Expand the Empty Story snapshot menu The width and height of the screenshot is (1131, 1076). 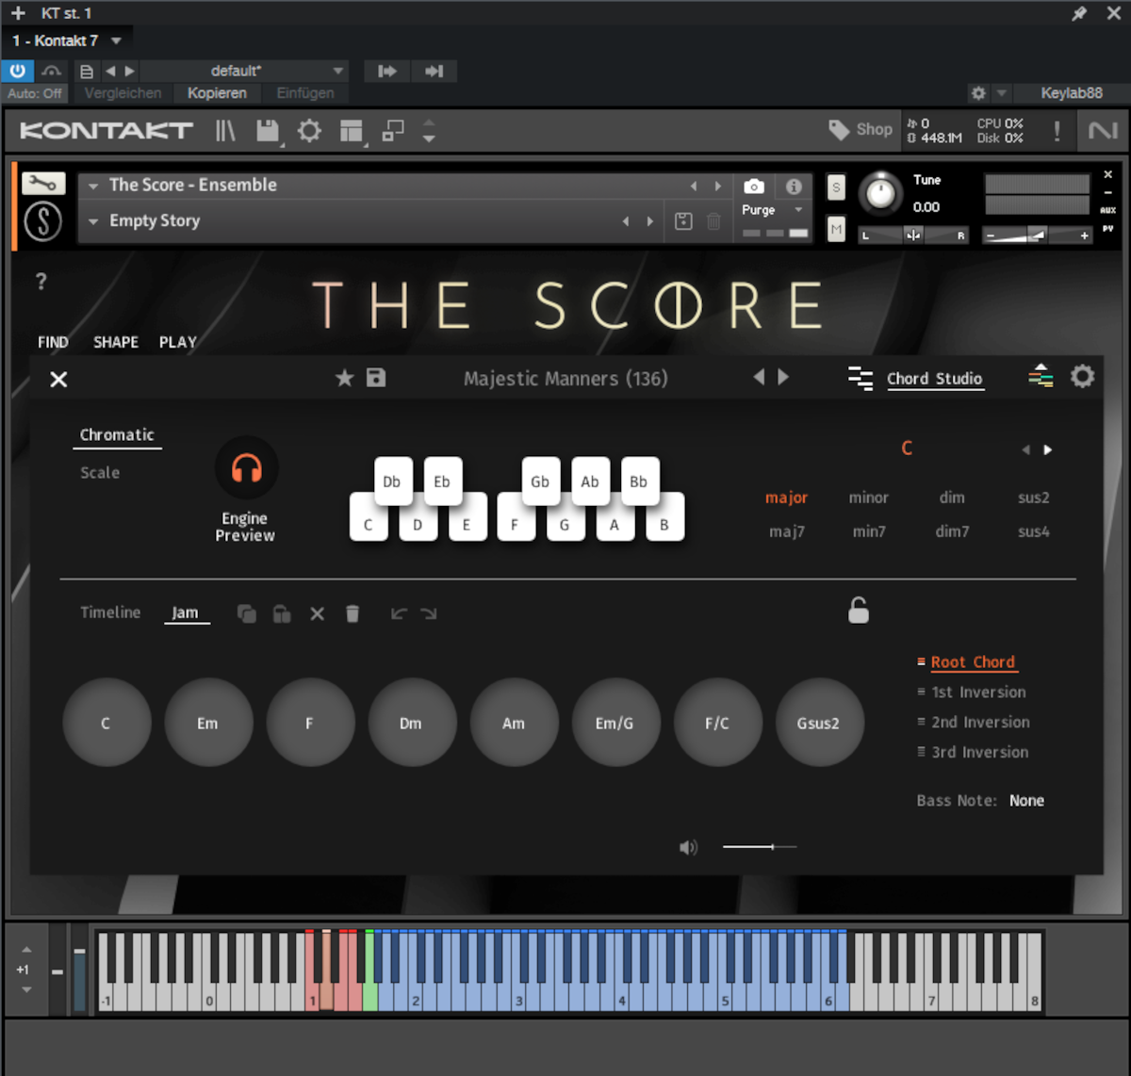tap(93, 221)
